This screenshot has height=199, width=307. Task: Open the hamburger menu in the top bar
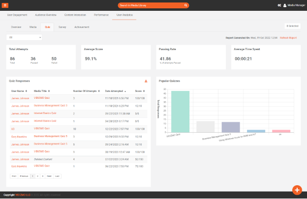click(6, 5)
